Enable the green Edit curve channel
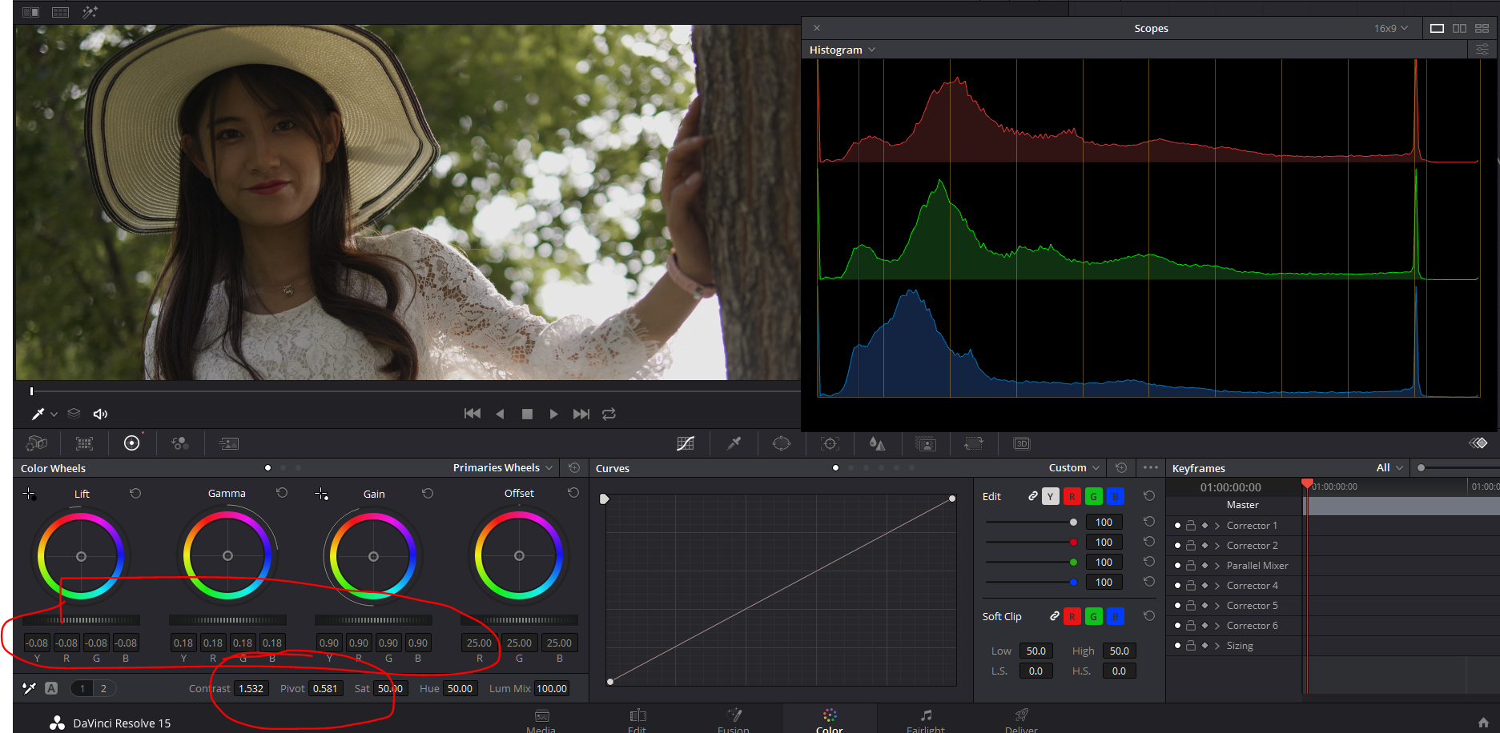The width and height of the screenshot is (1500, 733). [1093, 496]
